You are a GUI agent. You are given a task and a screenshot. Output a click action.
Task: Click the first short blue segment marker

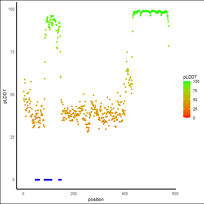(x=37, y=180)
